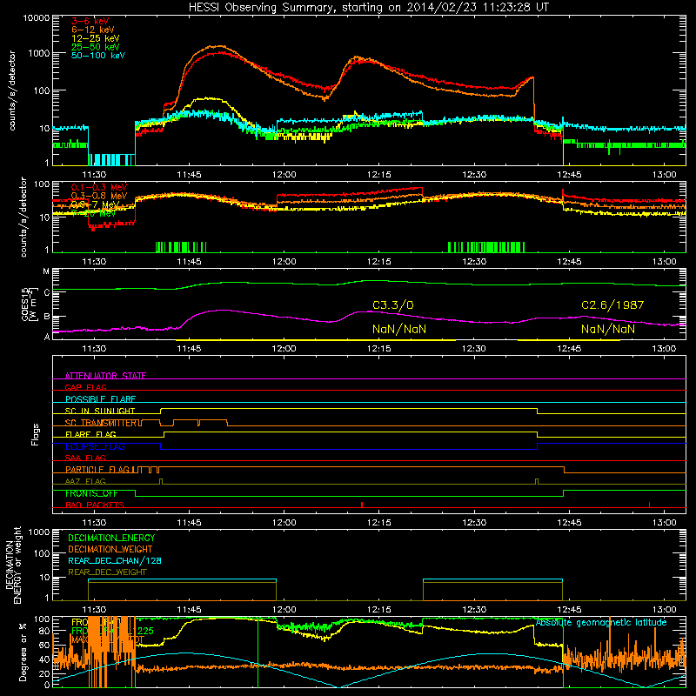Click the GOES15 axis label
696x696 pixels.
pyautogui.click(x=29, y=304)
